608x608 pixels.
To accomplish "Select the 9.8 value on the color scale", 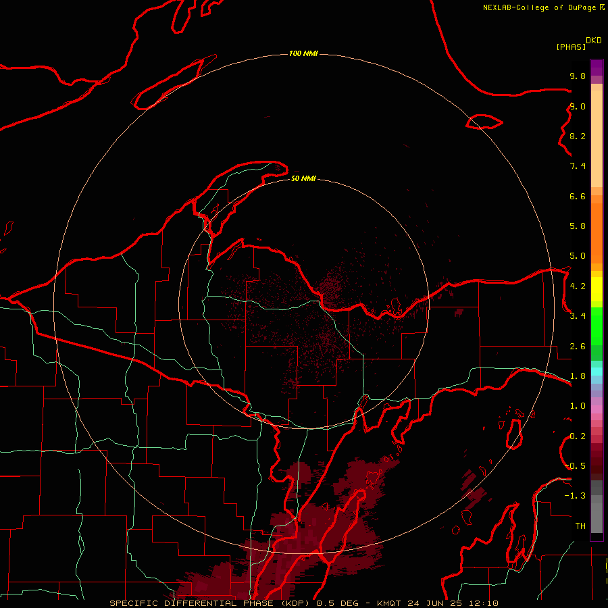I will coord(578,76).
